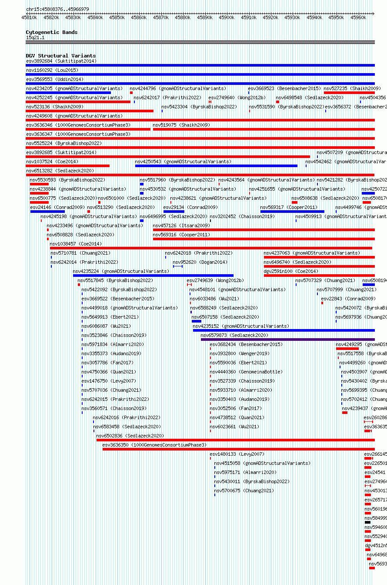
Task: Click esv1476750 (Levy2007) variant label
Action: pos(109,381)
